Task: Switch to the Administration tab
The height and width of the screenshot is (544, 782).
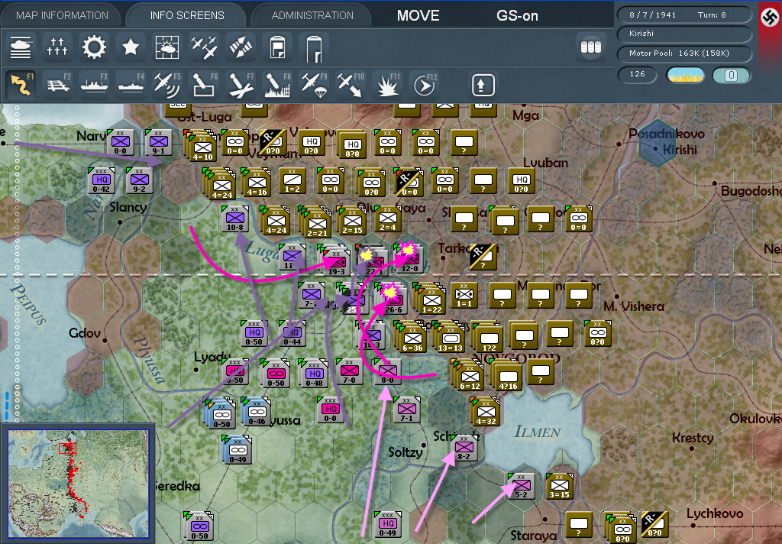Action: point(312,15)
